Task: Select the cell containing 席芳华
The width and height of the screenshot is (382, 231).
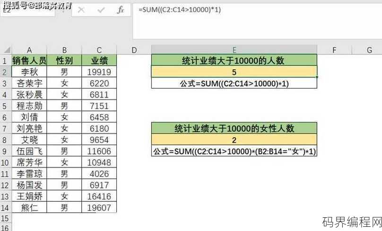Action: click(x=29, y=162)
